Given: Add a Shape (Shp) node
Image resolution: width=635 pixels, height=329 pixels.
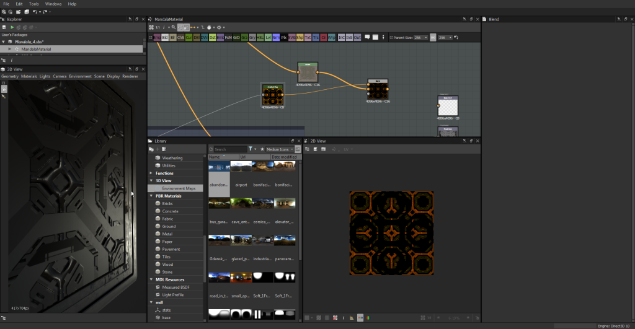Looking at the screenshot, I should pos(300,38).
